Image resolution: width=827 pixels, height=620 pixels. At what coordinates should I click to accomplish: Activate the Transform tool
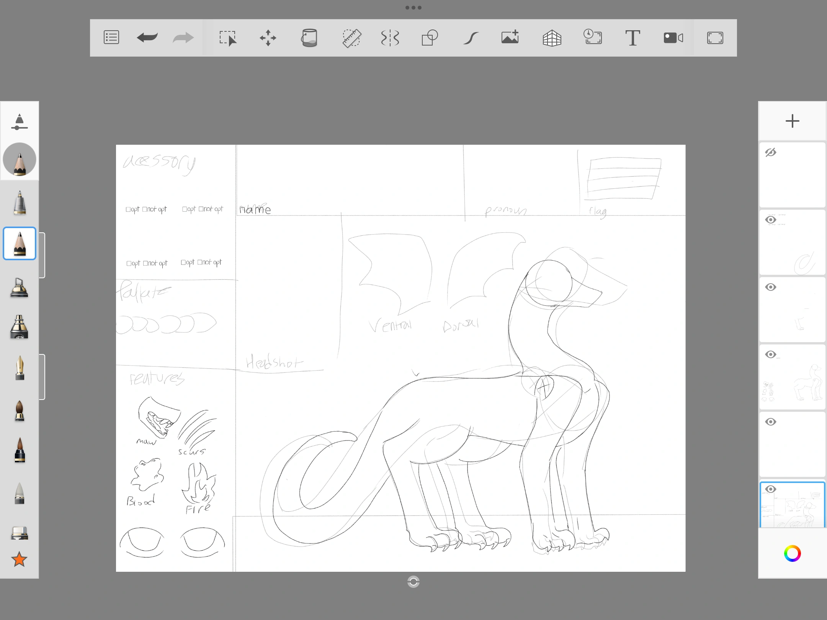coord(268,38)
